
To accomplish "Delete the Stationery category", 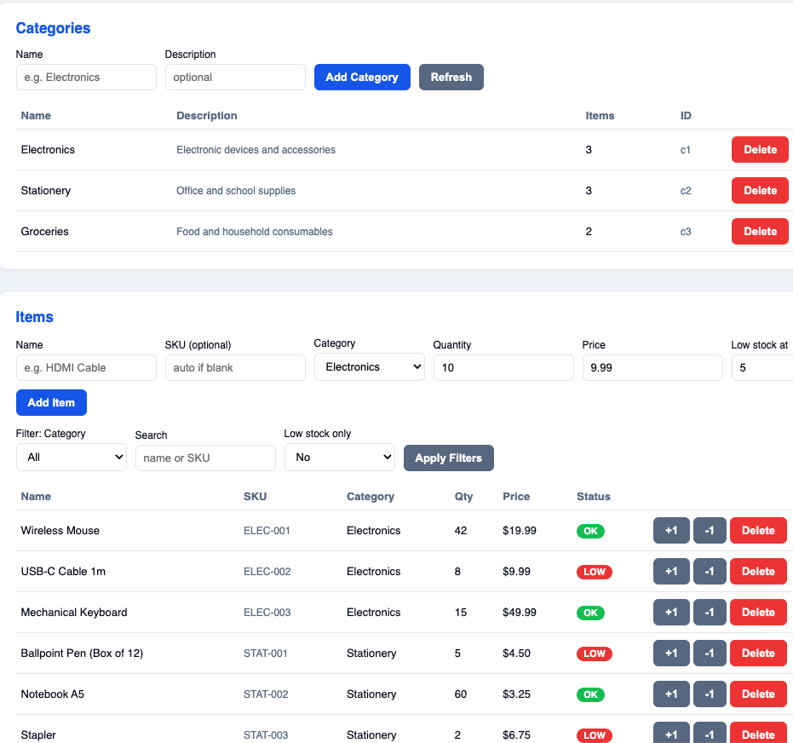I will (760, 191).
